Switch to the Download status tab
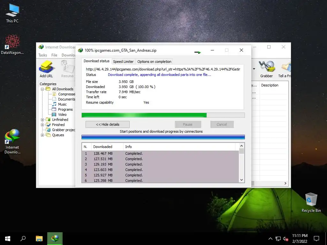The height and width of the screenshot is (245, 327). (96, 61)
